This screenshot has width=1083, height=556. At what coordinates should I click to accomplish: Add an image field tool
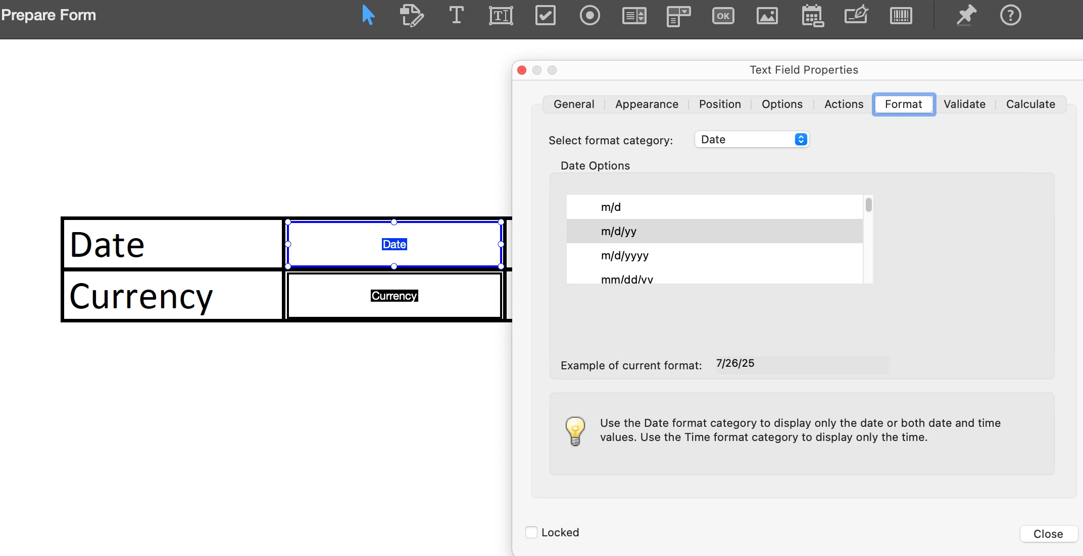(767, 15)
